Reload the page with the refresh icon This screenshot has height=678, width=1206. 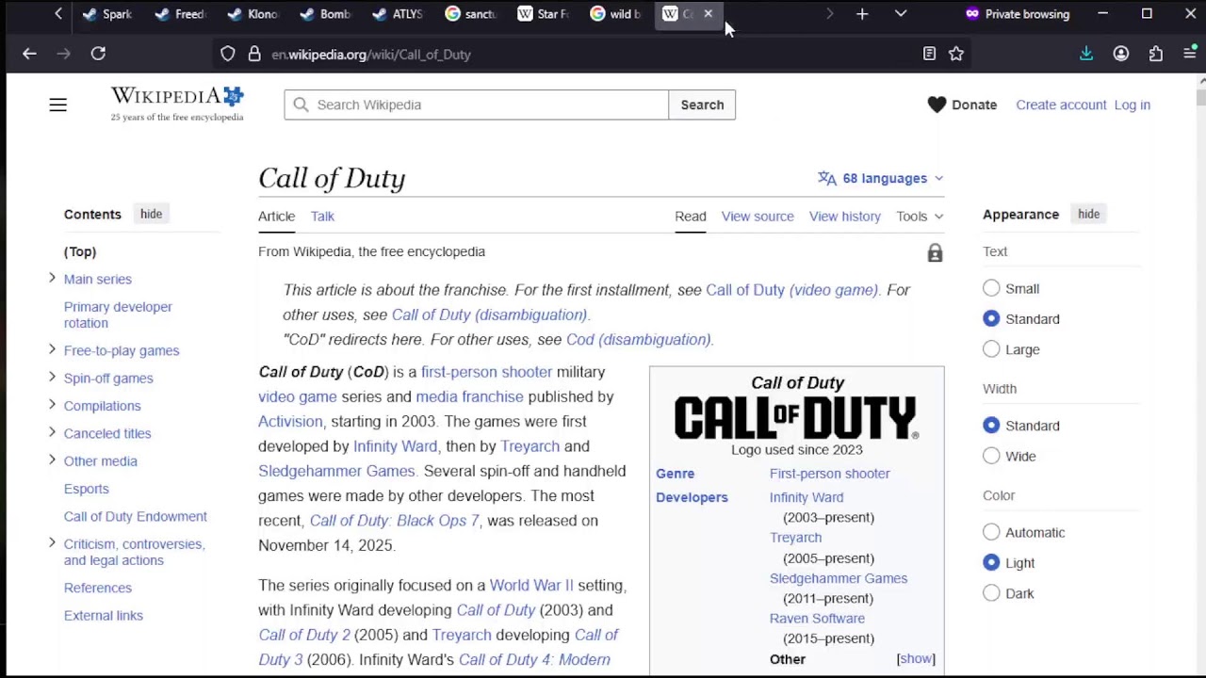98,54
